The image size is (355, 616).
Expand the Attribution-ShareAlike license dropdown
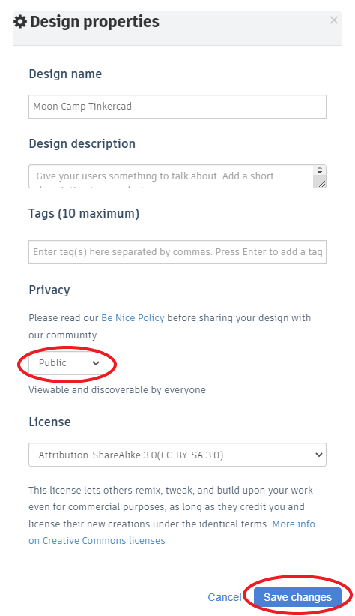click(x=177, y=455)
